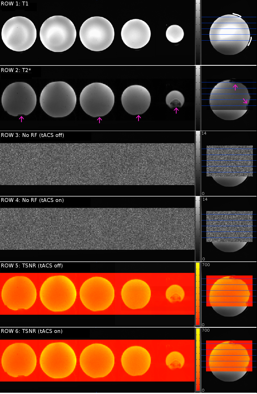Screen dimensions: 257x394
Task: Select the third T2* phantom slice in Row 2
Action: tap(97, 100)
